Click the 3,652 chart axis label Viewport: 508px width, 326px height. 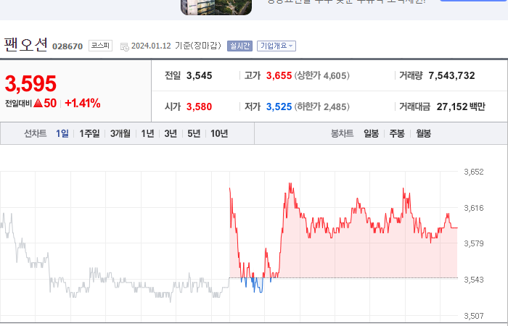[474, 172]
